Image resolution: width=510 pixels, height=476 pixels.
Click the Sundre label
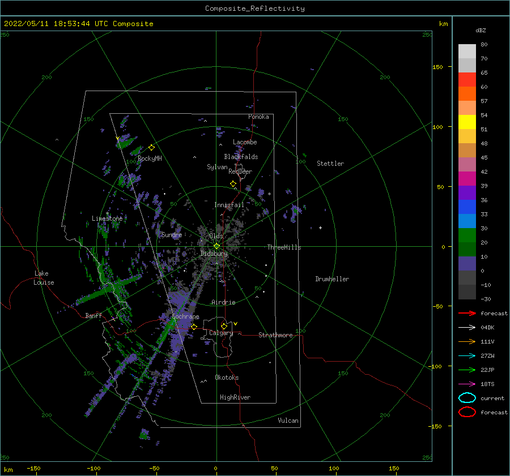172,234
